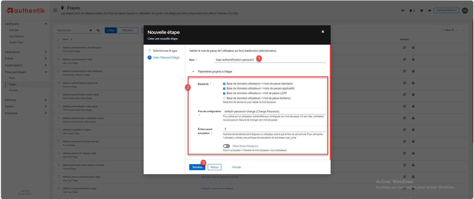Uncheck the LDAP password backend checkbox
Screen dimensions: 474x199
[x=224, y=93]
